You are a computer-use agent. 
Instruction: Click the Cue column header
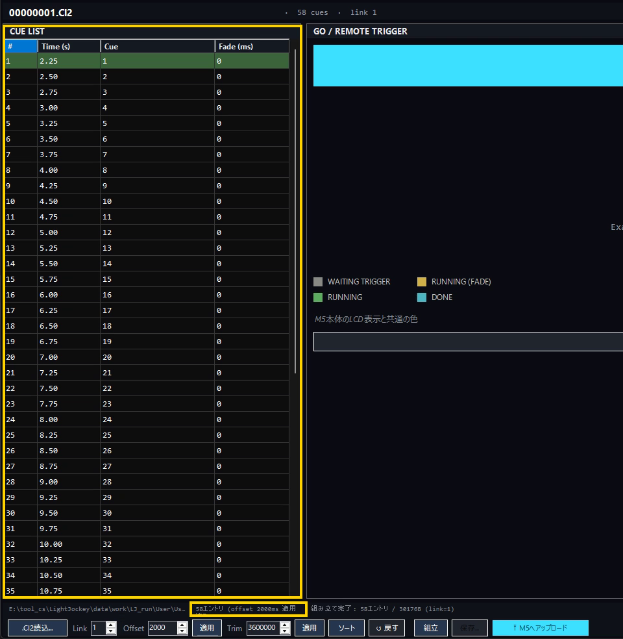[158, 47]
